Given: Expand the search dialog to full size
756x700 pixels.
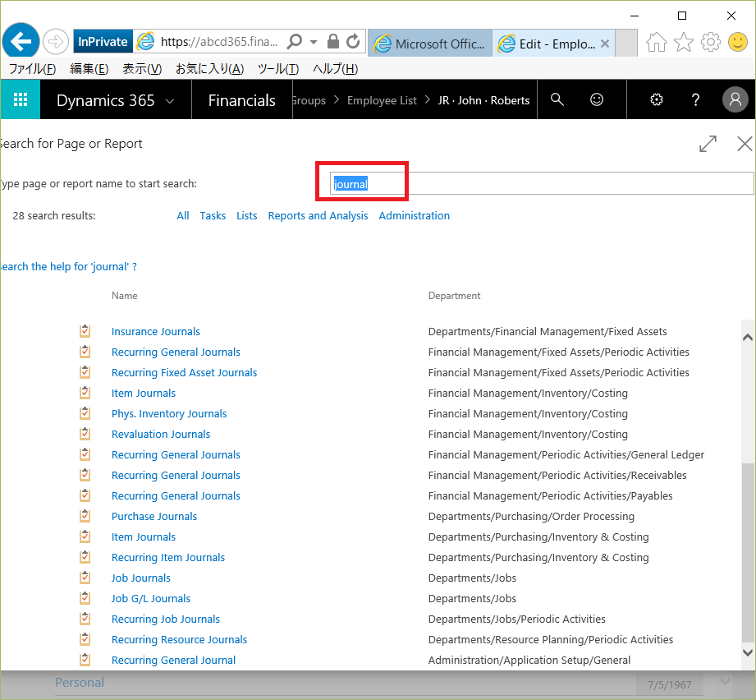Looking at the screenshot, I should (x=708, y=144).
